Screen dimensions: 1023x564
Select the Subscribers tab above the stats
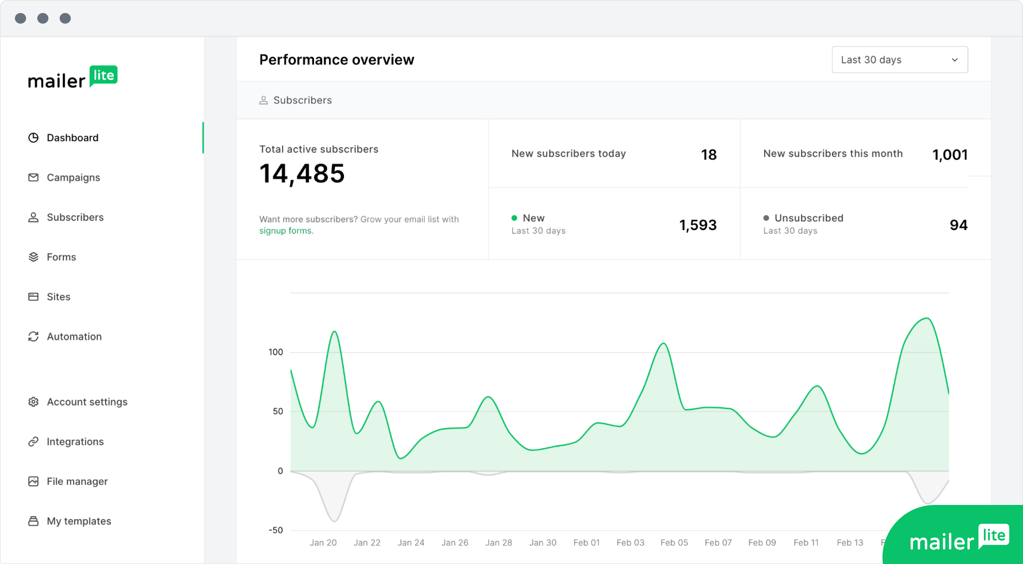point(296,100)
